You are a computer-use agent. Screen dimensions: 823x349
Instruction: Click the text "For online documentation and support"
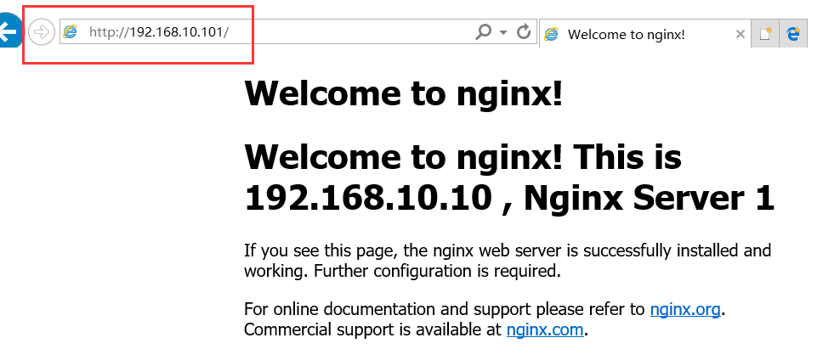tap(386, 309)
